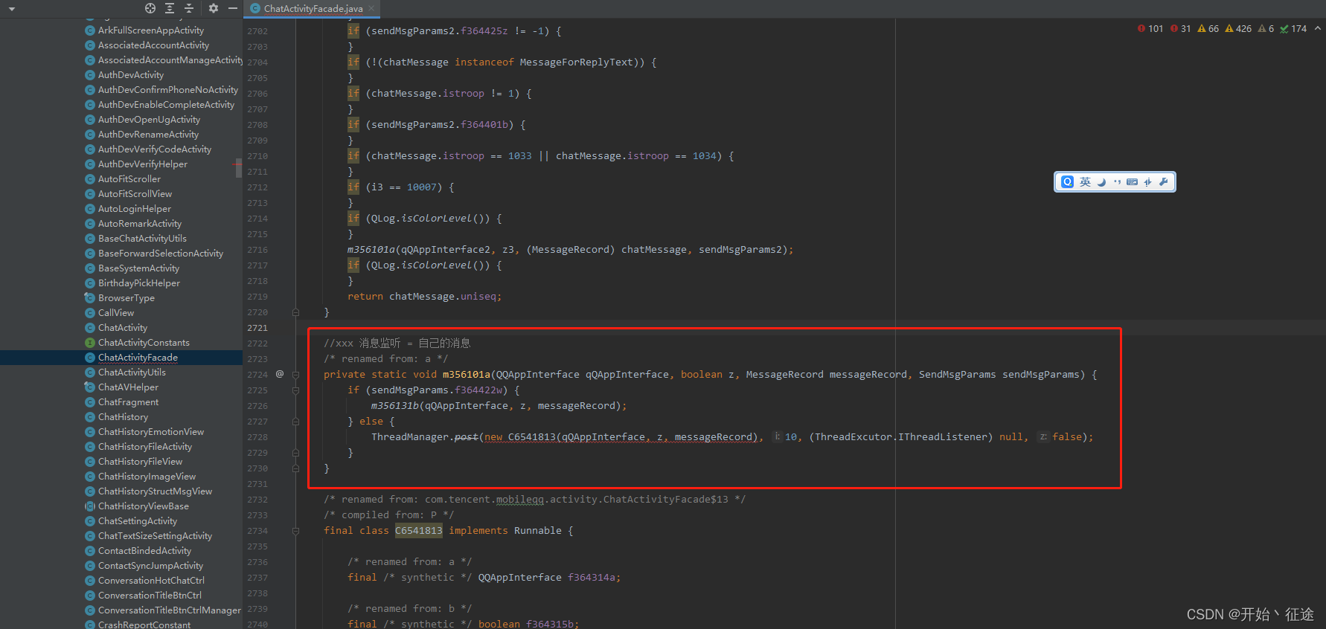
Task: Select ChatHistoryViewBase in project tree
Action: [144, 506]
